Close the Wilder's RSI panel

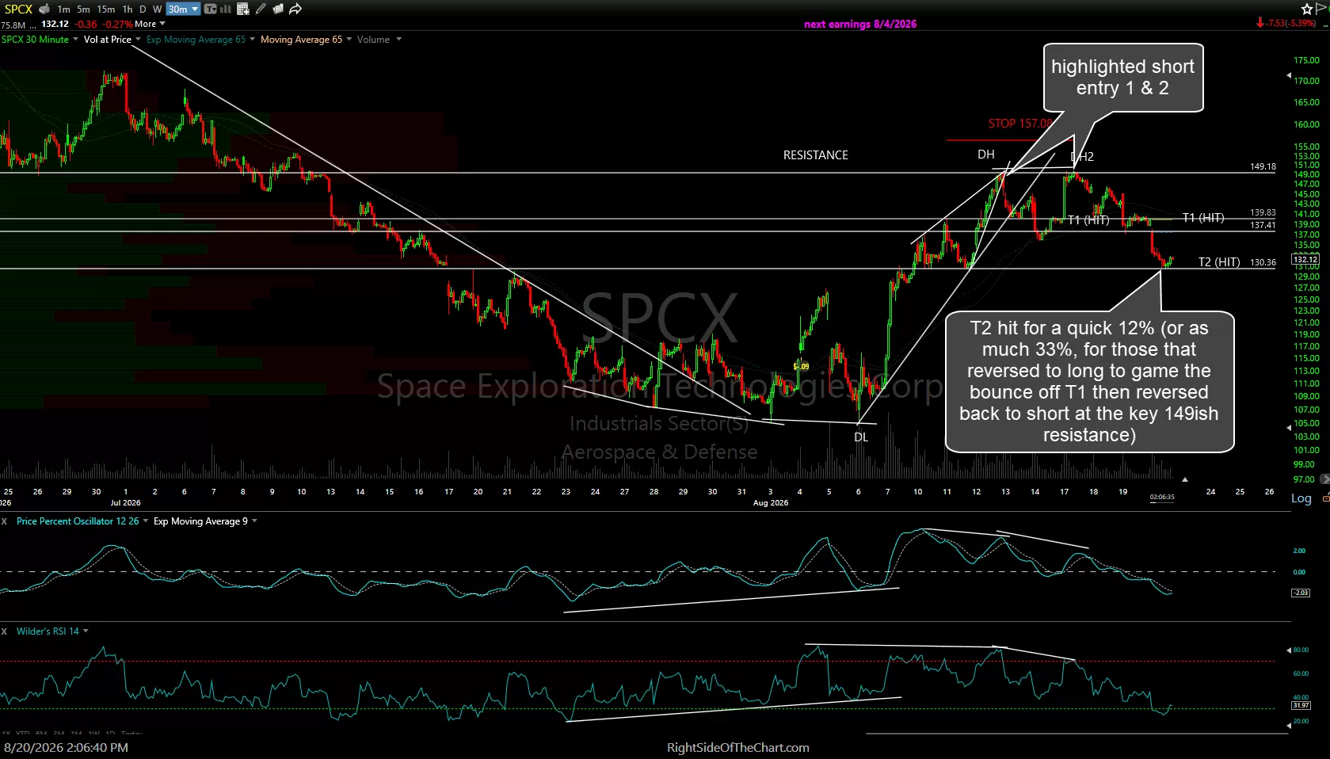pyautogui.click(x=4, y=631)
